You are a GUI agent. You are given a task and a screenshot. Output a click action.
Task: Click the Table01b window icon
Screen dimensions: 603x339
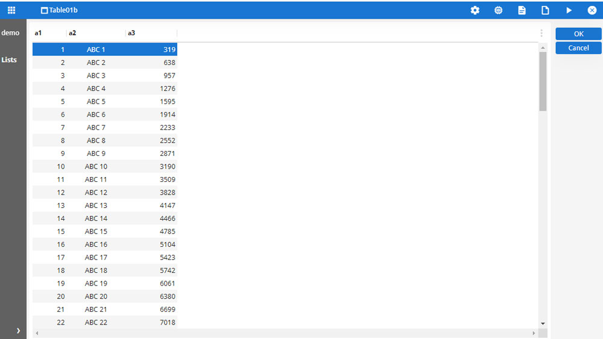tap(44, 10)
